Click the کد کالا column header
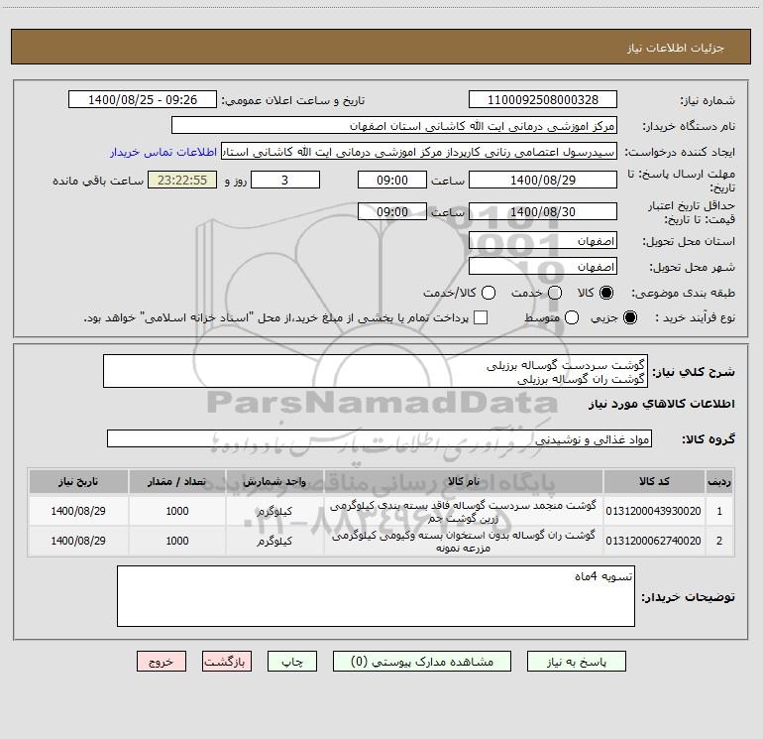Image resolution: width=763 pixels, height=739 pixels. (654, 482)
